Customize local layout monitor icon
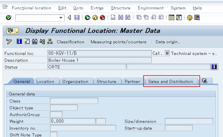The image size is (223, 137). click(197, 18)
